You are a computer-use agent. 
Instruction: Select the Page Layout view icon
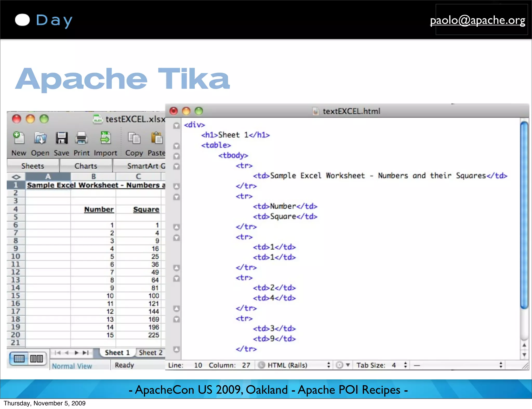37,359
